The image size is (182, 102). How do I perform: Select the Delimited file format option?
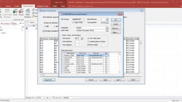tap(73, 19)
